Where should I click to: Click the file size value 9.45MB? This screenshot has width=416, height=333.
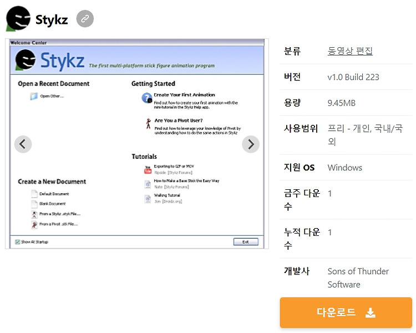(342, 103)
